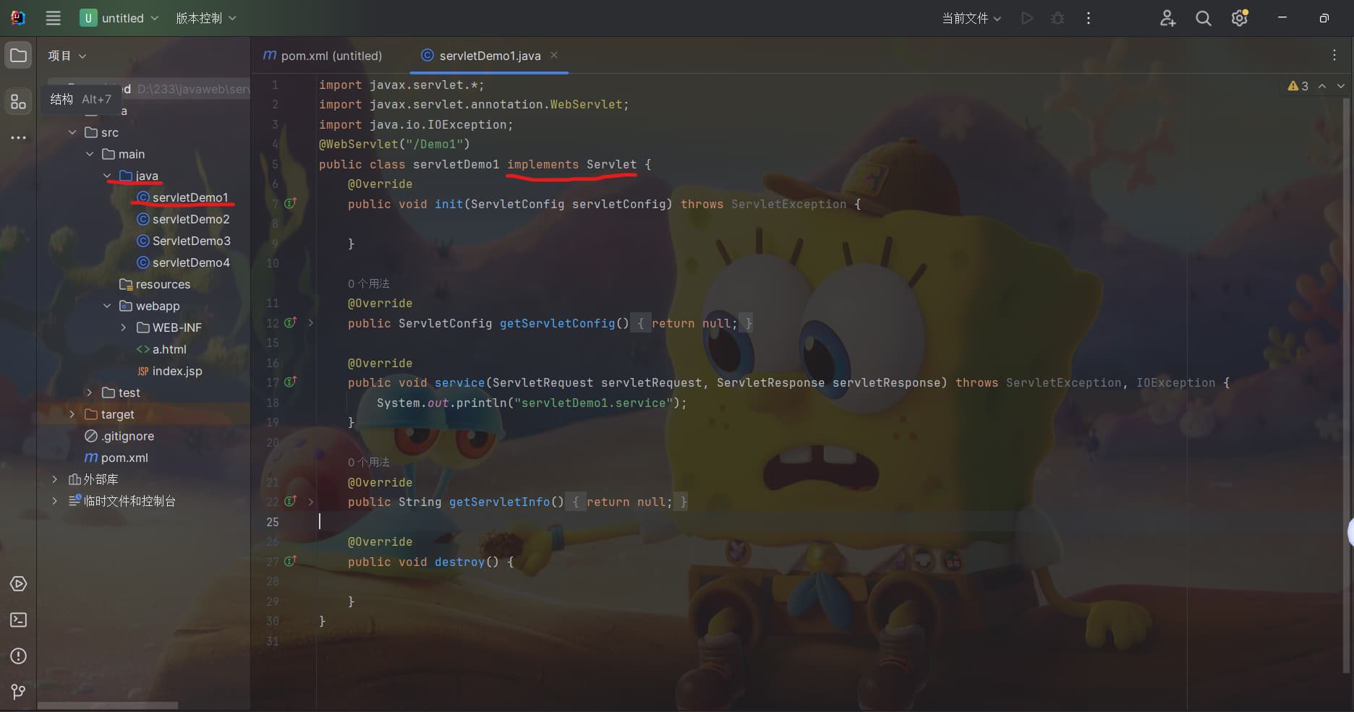
Task: Expand 临时文件和控制台 node
Action: point(55,501)
